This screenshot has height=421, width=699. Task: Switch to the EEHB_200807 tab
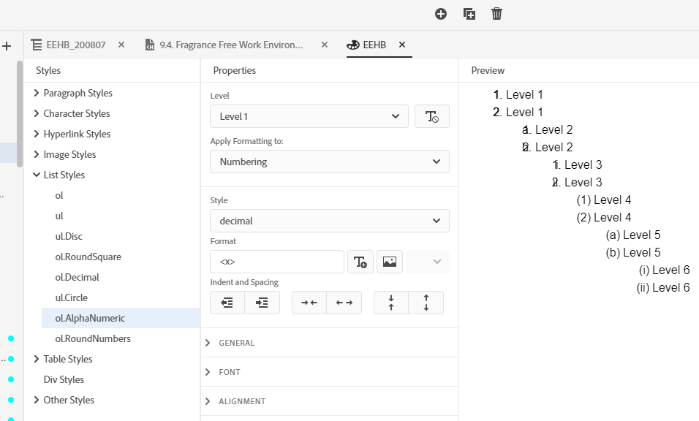(75, 45)
